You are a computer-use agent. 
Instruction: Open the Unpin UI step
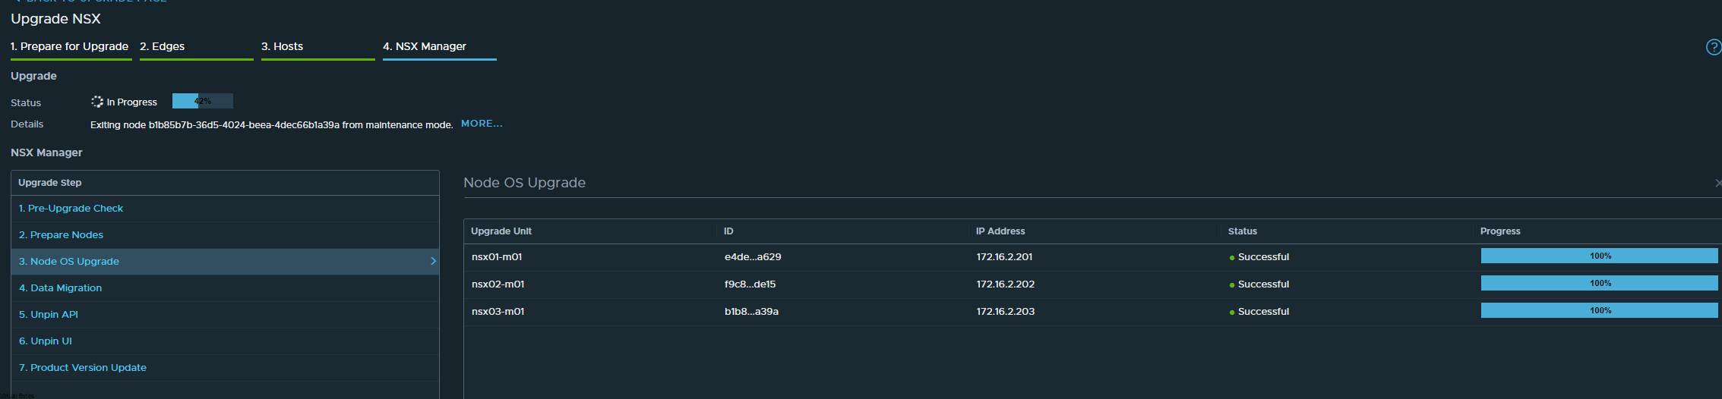click(46, 341)
